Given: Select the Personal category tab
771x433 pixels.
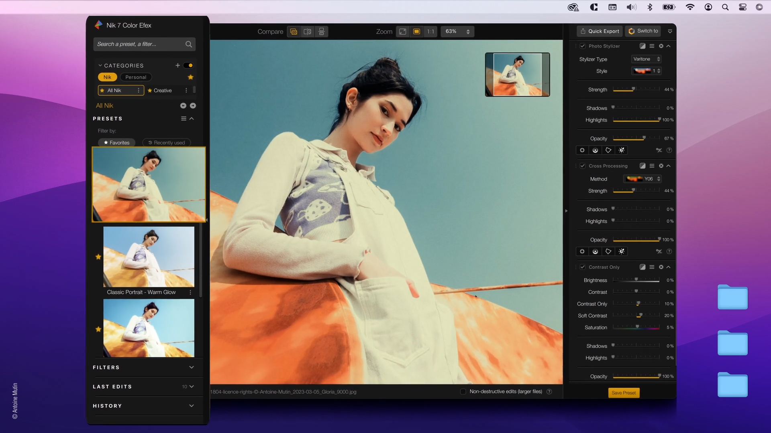Looking at the screenshot, I should [136, 77].
